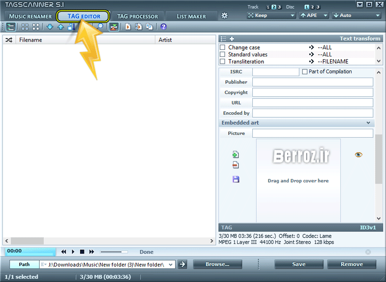Image resolution: width=386 pixels, height=282 pixels.
Task: Click the stop button in player
Action: (82, 252)
